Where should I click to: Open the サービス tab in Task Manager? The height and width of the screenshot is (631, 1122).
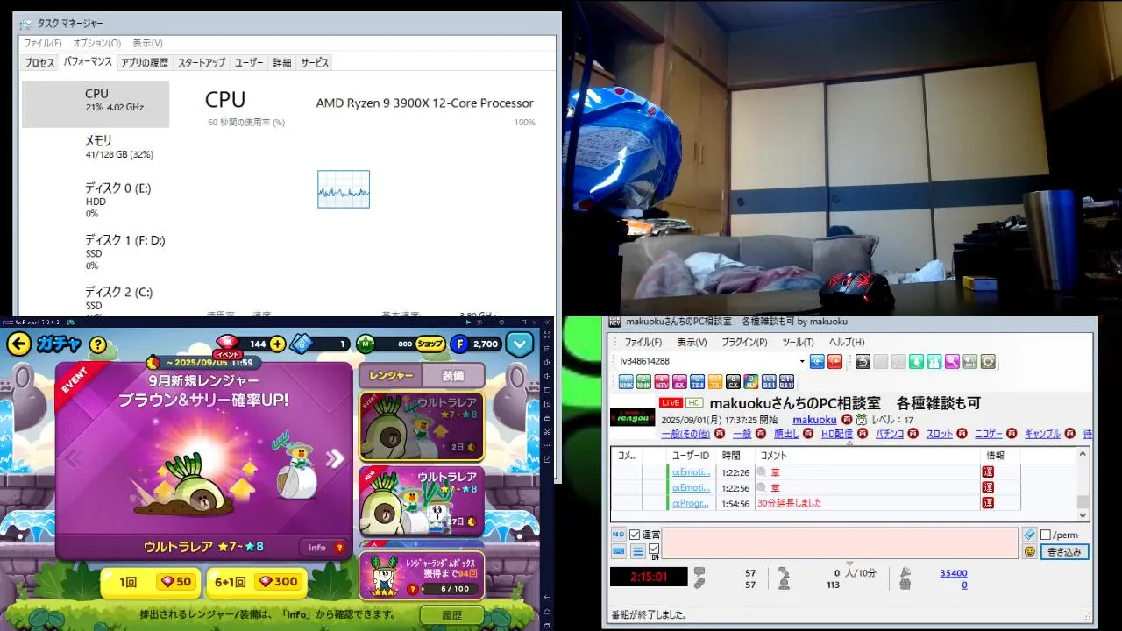pyautogui.click(x=315, y=62)
